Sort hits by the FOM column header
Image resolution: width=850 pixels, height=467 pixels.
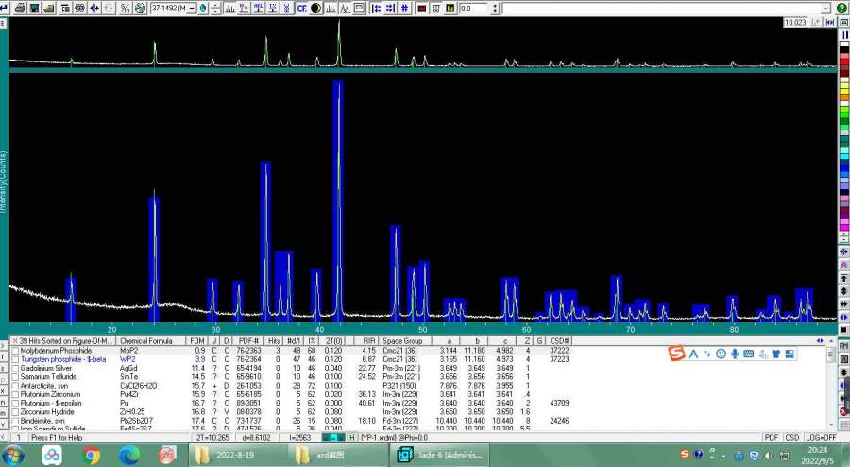tap(196, 340)
